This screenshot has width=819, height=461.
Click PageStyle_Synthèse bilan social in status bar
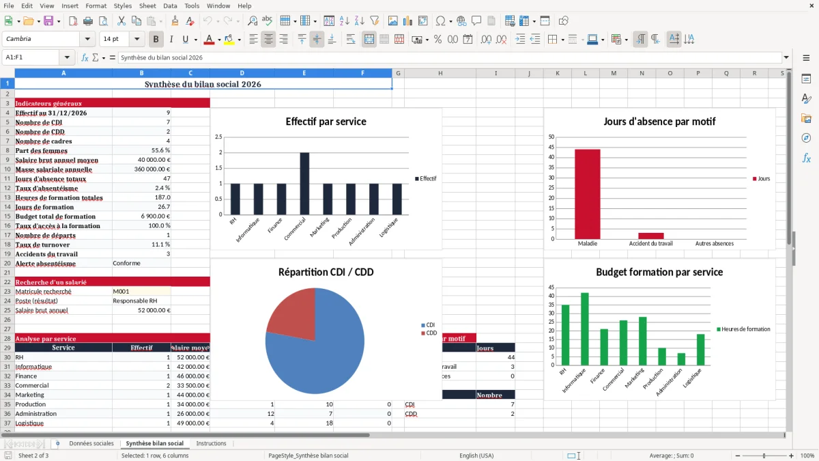coord(308,456)
